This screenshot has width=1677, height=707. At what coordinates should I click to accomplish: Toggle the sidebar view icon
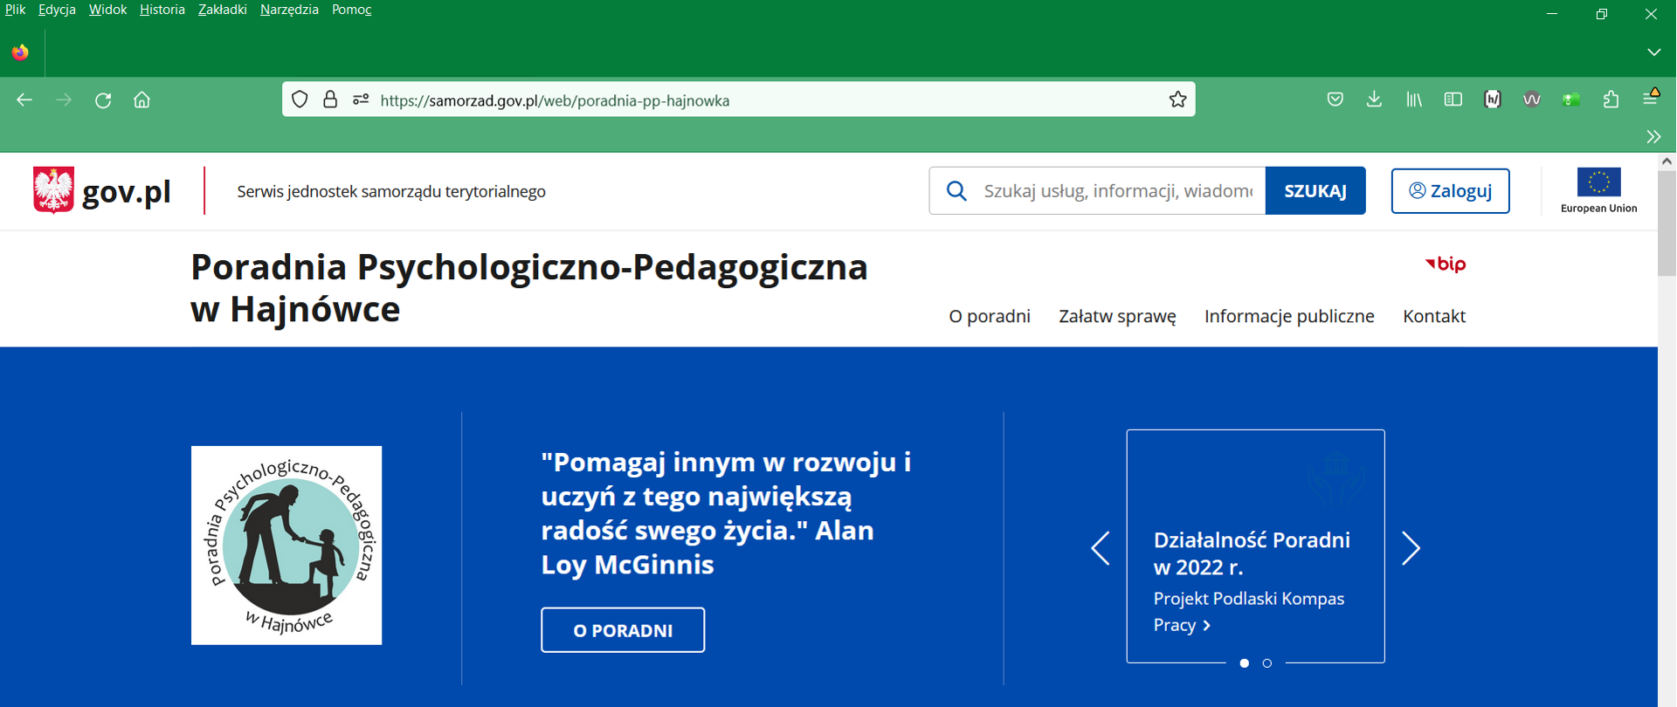coord(1453,100)
